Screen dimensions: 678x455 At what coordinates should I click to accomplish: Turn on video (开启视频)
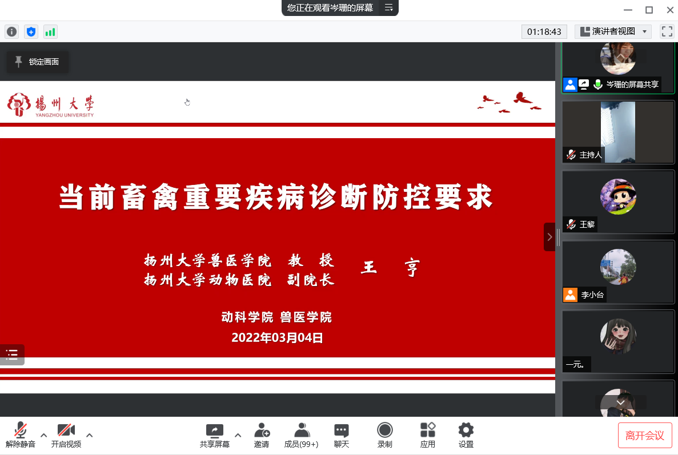click(x=66, y=436)
